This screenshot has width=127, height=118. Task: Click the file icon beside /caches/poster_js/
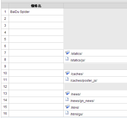[67, 79]
